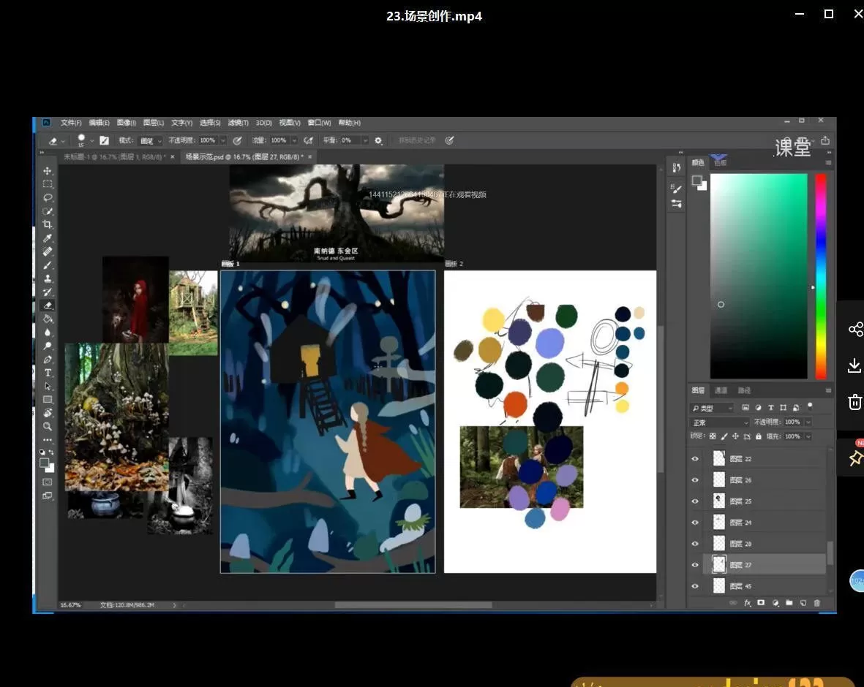Viewport: 864px width, 687px height.
Task: Open the 滤镜(T) menu
Action: pos(238,123)
